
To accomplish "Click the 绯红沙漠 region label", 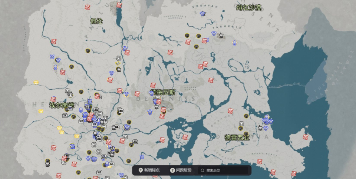I will click(248, 7).
